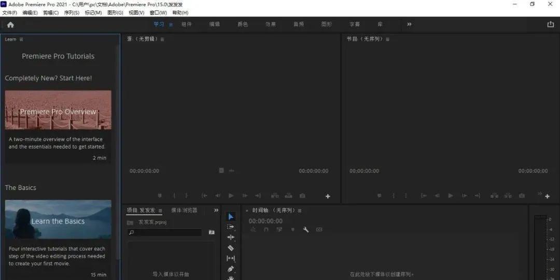The width and height of the screenshot is (560, 280).
Task: Add marker in Program monitor
Action: (x=379, y=196)
